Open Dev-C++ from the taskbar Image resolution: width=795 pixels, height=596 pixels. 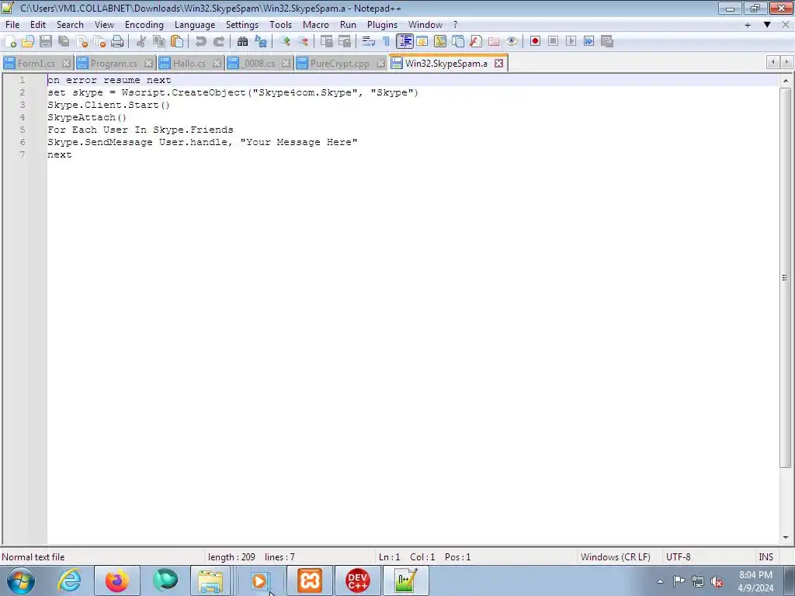pos(357,580)
